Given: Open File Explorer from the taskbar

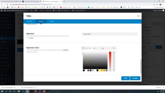Looking at the screenshot, I should point(19,91).
